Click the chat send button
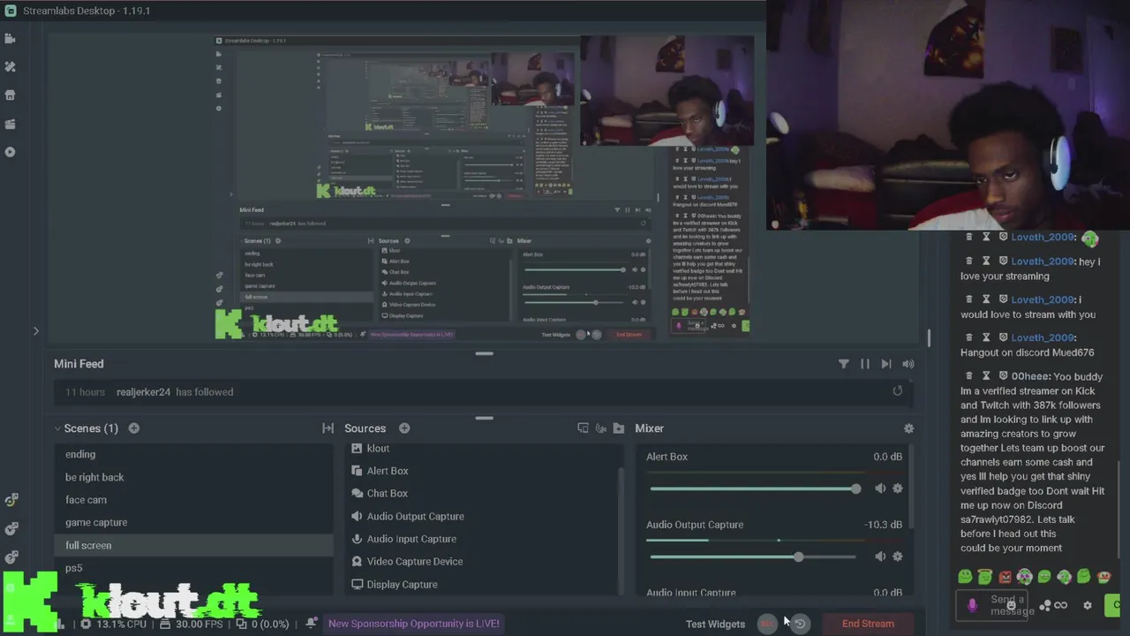Image resolution: width=1130 pixels, height=636 pixels. tap(1114, 606)
